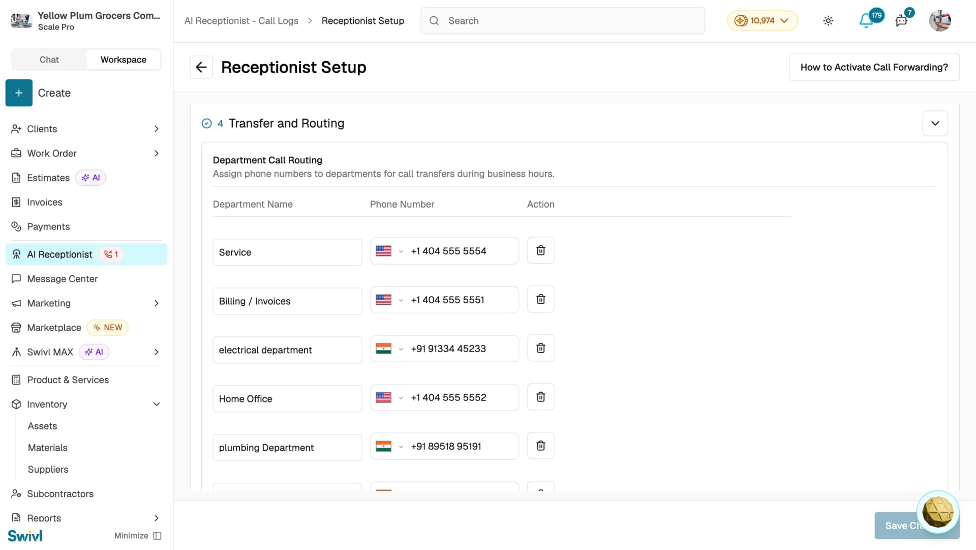Edit the Service department name field
The image size is (976, 550).
click(x=287, y=252)
